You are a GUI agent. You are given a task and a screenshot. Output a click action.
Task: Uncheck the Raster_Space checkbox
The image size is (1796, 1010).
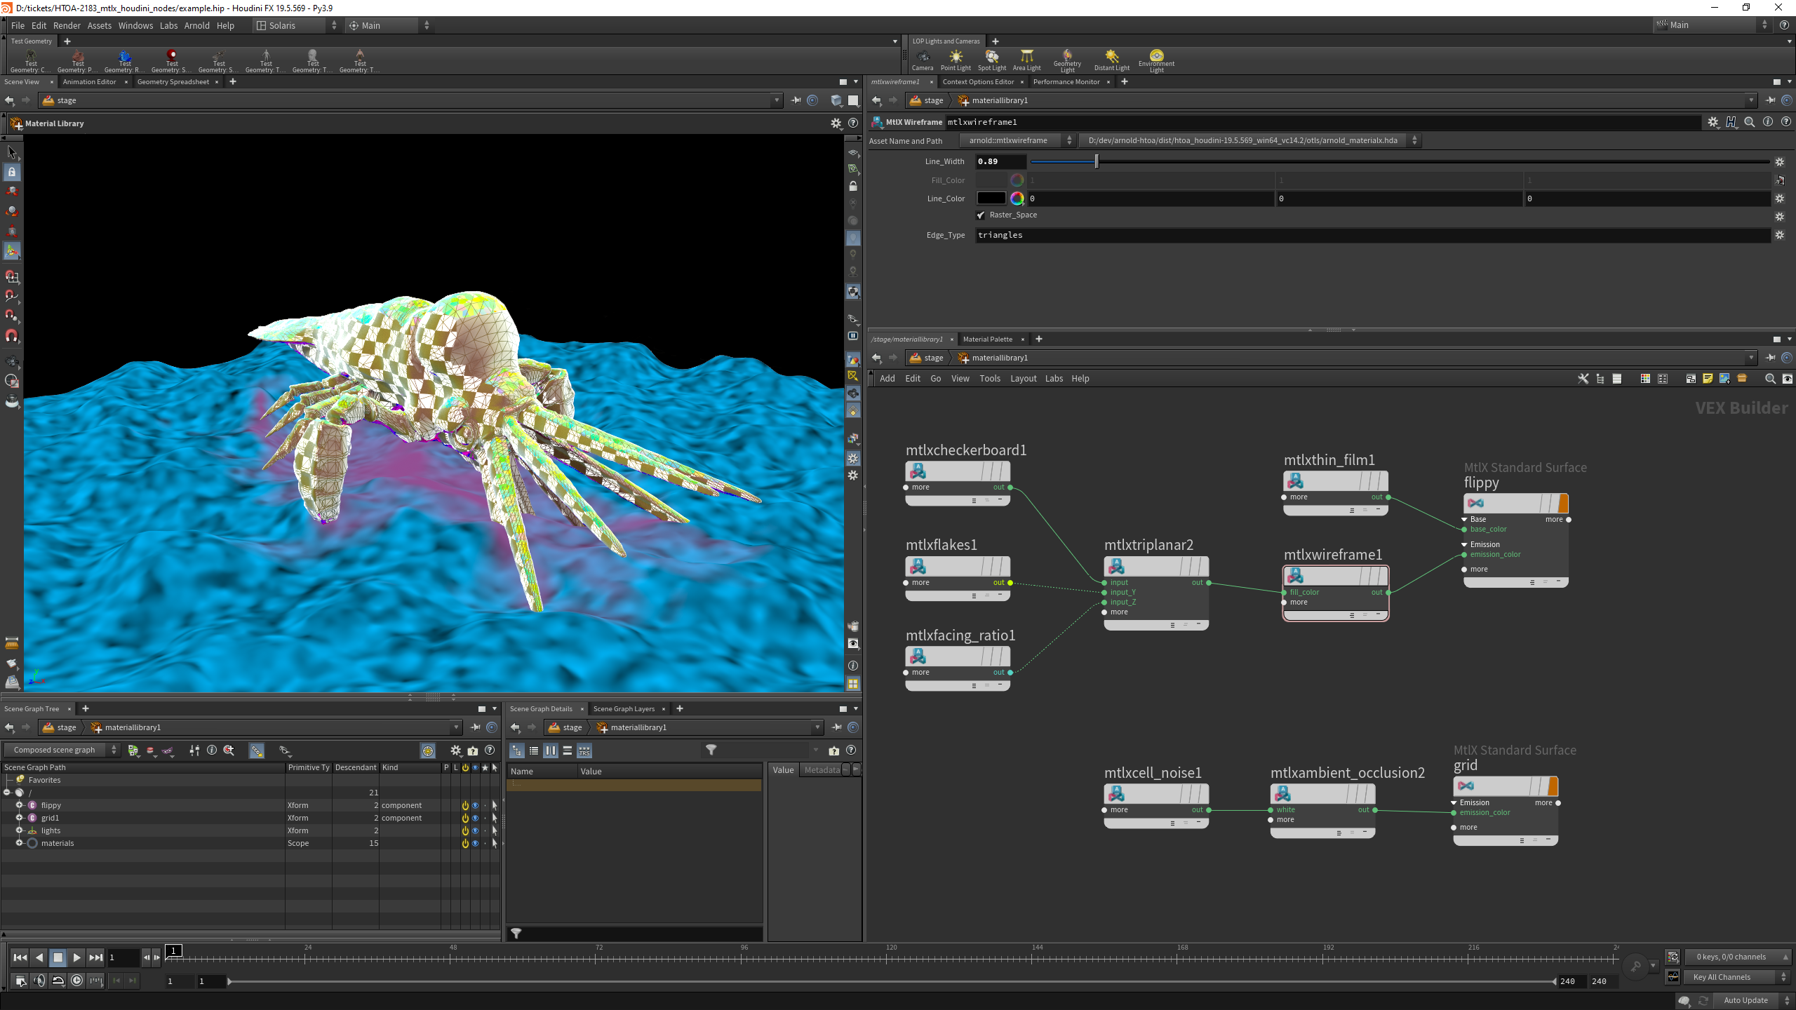(x=981, y=215)
